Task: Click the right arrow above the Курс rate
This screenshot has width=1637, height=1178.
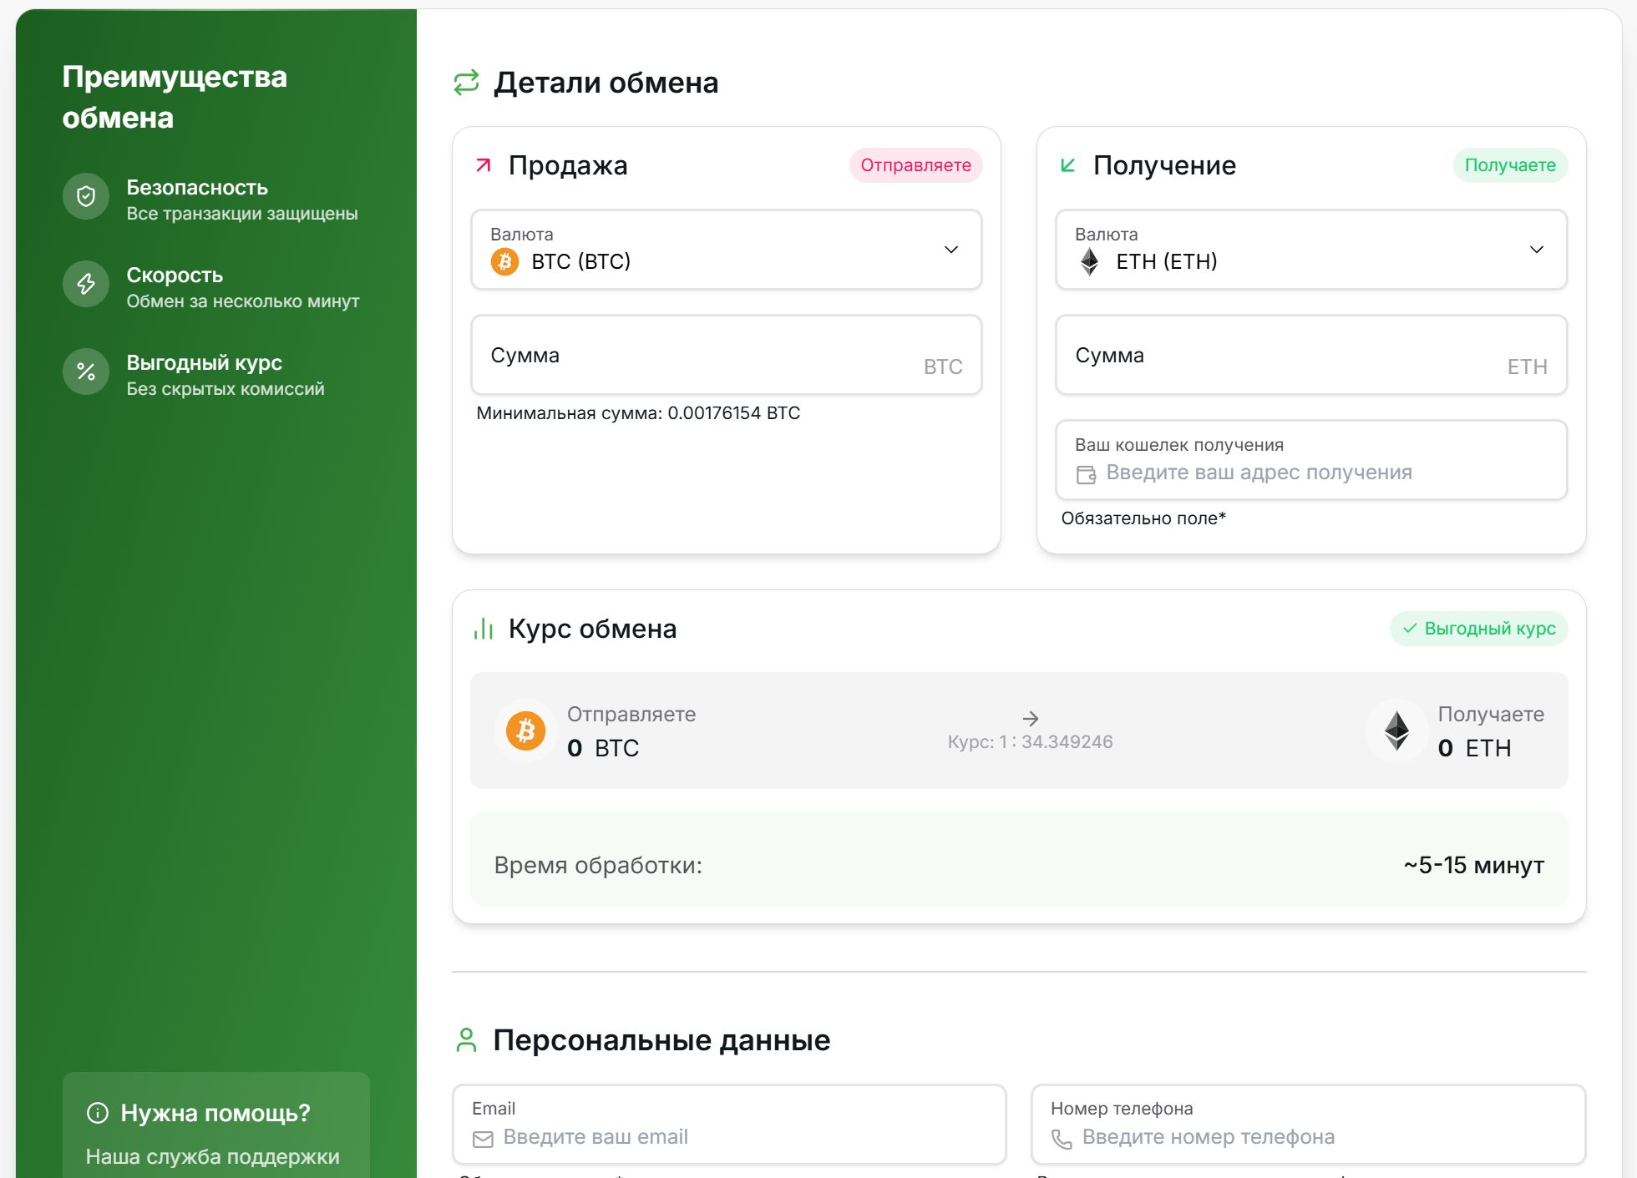Action: 1031,718
